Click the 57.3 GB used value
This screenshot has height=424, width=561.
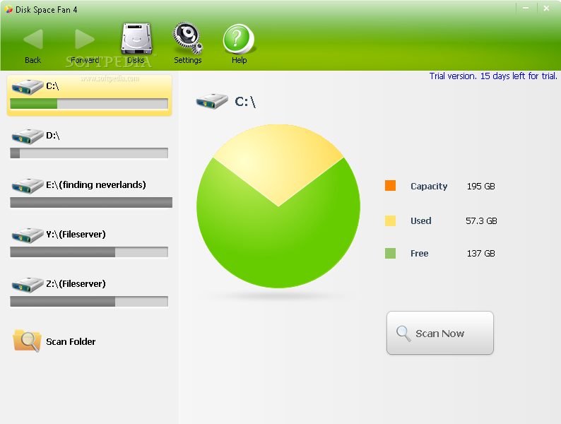481,220
